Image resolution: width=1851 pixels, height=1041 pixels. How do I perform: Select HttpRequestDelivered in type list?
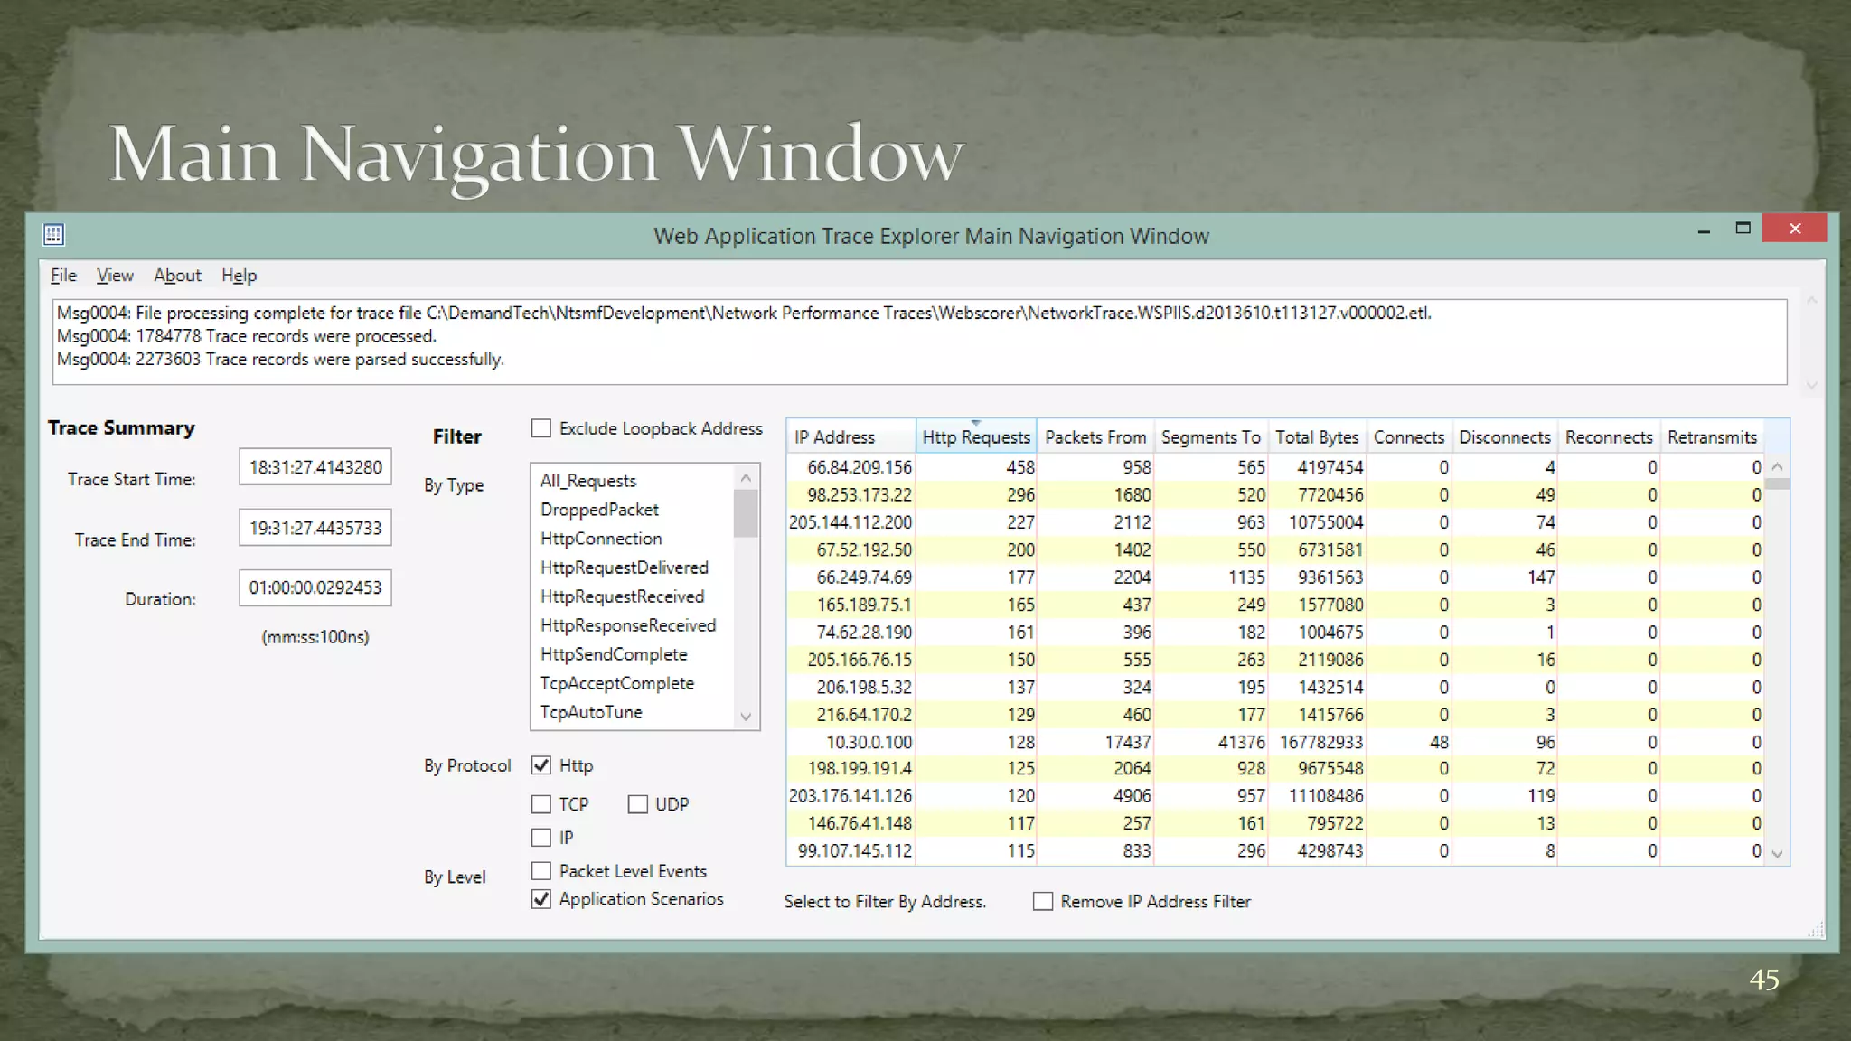click(624, 567)
